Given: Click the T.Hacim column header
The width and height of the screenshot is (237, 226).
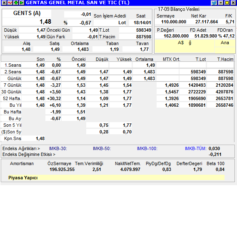Looking at the screenshot, I should click(x=225, y=59).
